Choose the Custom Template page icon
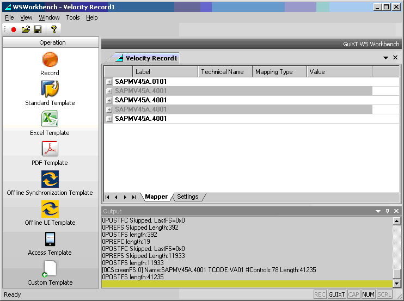 click(x=50, y=269)
